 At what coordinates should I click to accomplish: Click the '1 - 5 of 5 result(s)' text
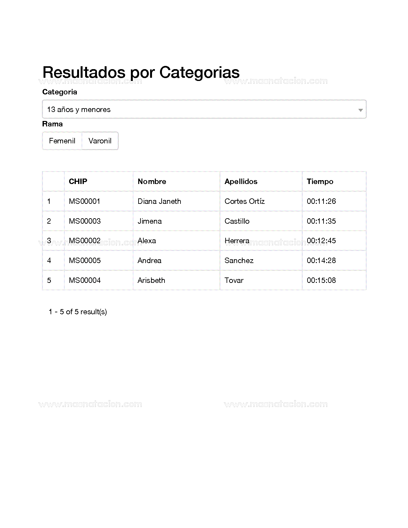coord(78,312)
